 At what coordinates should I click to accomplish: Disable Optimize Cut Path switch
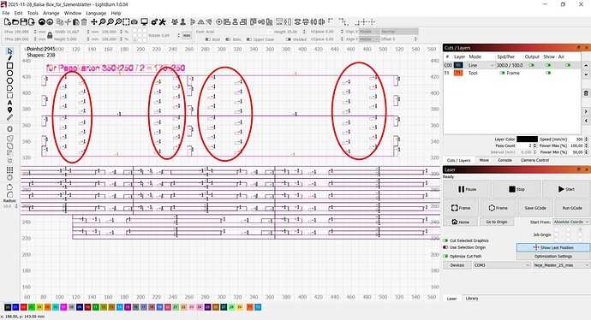click(446, 256)
